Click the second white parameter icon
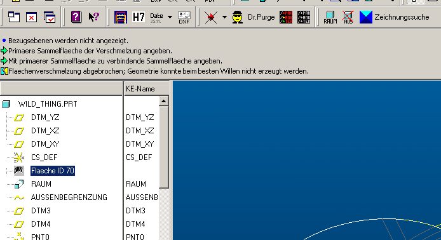This screenshot has width=441, height=240. coord(304,17)
